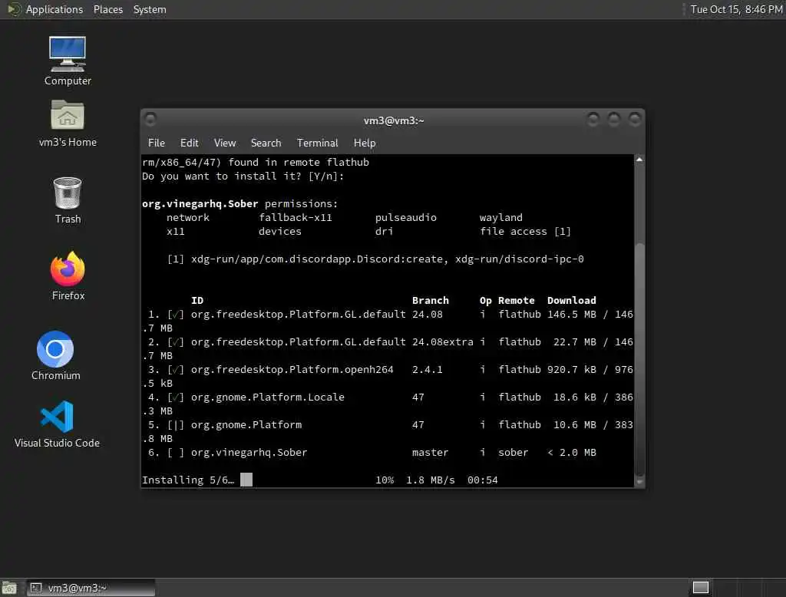Open the terminal View menu
This screenshot has width=786, height=597.
pyautogui.click(x=225, y=143)
